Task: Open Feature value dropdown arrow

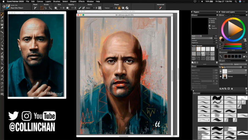Action: [x=116, y=8]
